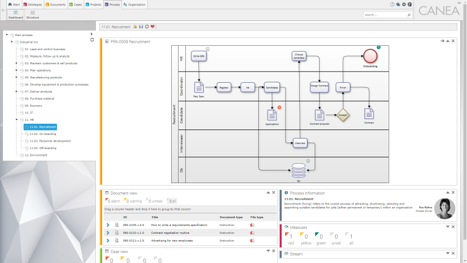Viewport: 467px width, 263px height.
Task: Open PDF icon for Contract negotiation routine
Action: tap(252, 233)
